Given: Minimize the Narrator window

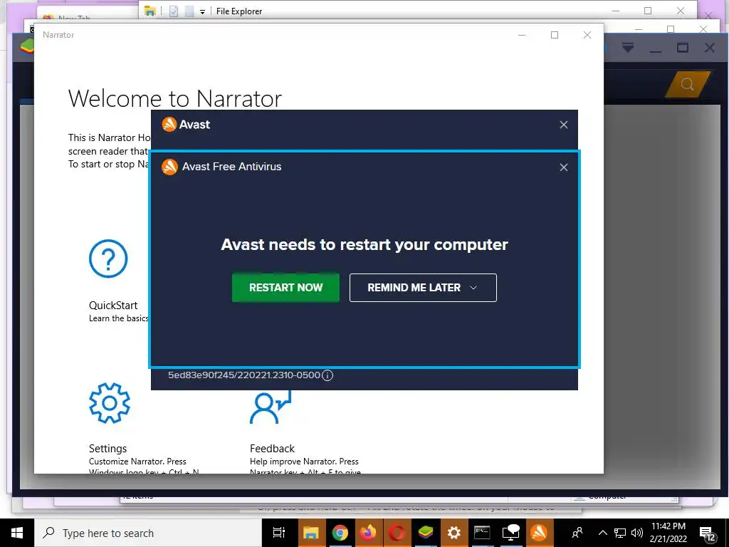Looking at the screenshot, I should point(522,35).
